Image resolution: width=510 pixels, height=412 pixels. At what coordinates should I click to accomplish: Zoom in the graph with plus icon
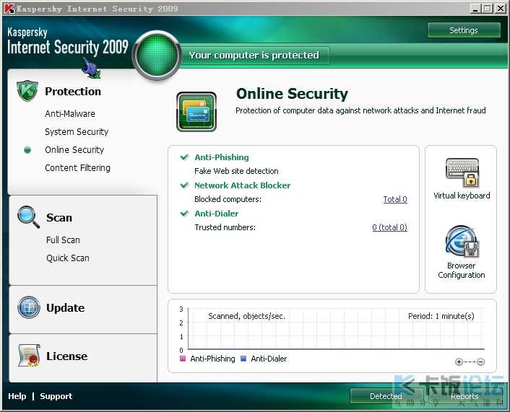coord(459,361)
